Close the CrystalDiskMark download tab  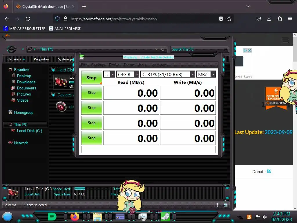[x=73, y=6]
